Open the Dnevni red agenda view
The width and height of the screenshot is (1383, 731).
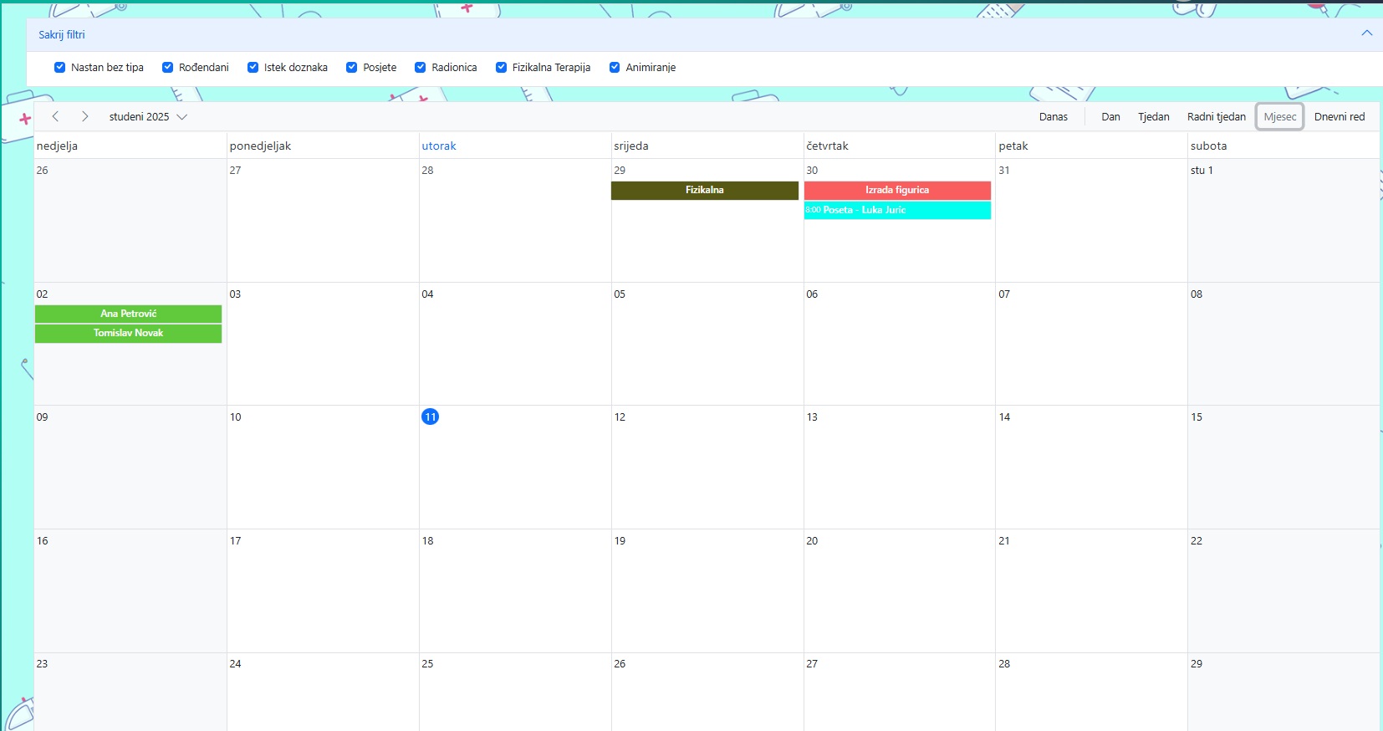pos(1339,117)
